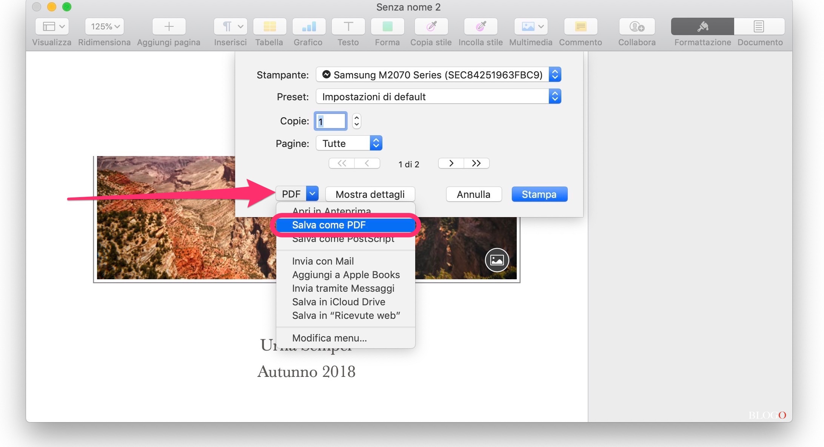Open the Preset dropdown
Screen dimensions: 824x447
[x=439, y=96]
